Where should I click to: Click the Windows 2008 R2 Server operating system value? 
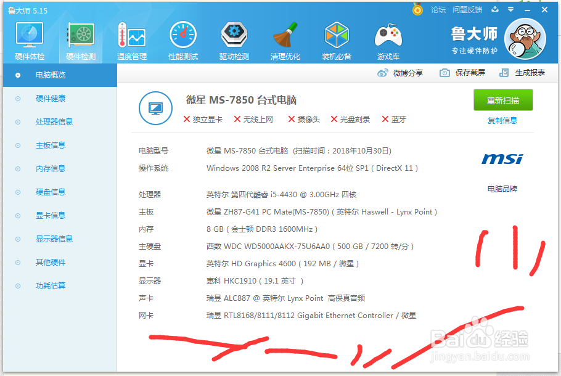tap(312, 168)
